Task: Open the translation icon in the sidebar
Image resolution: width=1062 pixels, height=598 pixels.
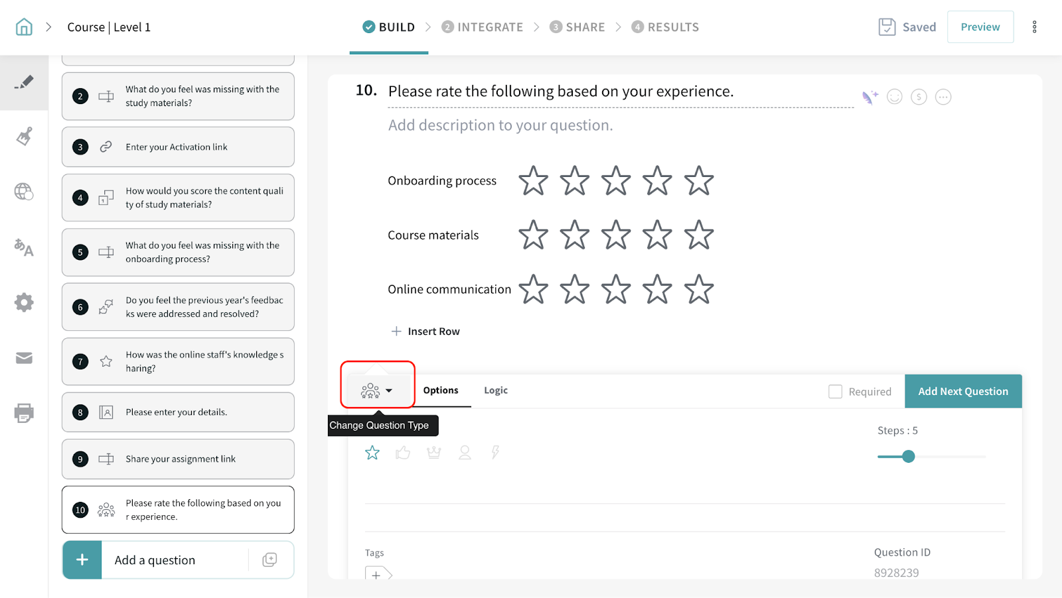Action: click(24, 247)
